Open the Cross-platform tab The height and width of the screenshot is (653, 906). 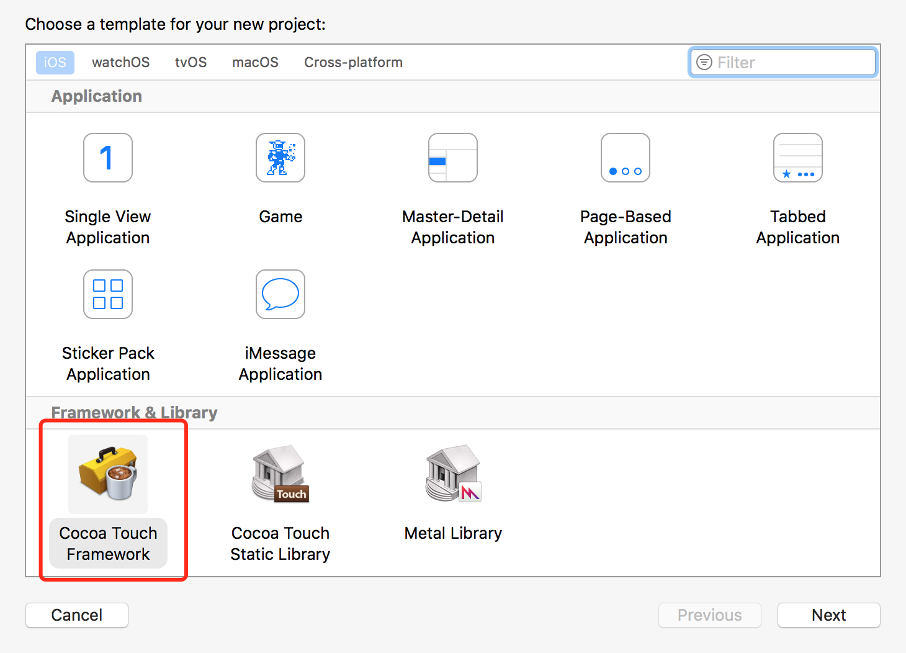point(353,63)
